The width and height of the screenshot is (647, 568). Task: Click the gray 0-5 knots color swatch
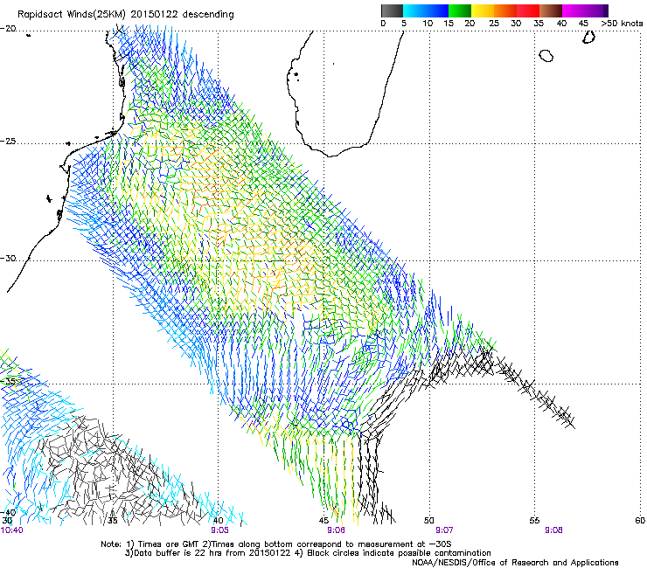coord(392,10)
